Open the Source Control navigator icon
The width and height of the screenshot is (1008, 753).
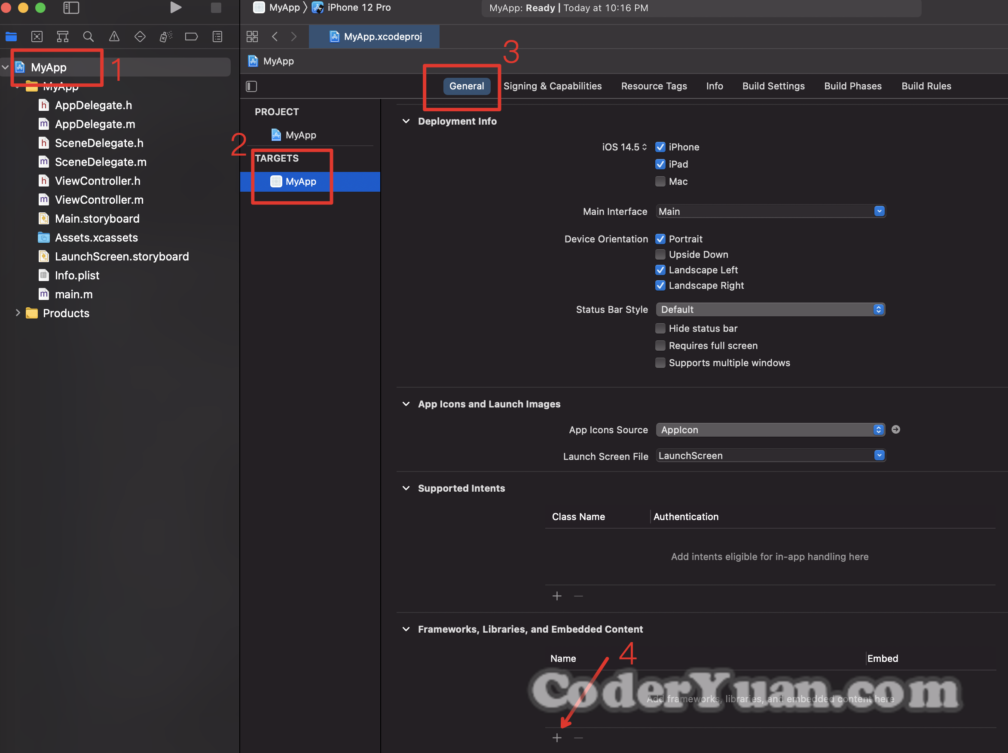point(37,37)
